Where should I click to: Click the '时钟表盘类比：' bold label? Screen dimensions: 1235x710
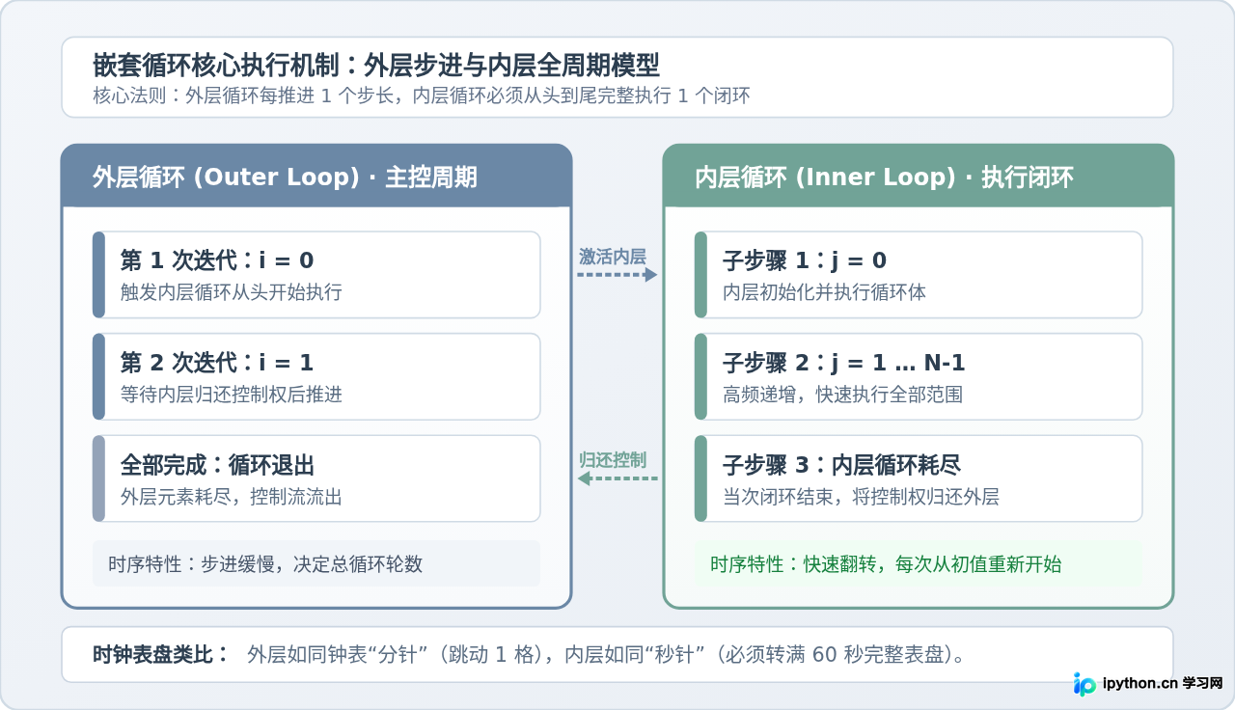tap(161, 655)
